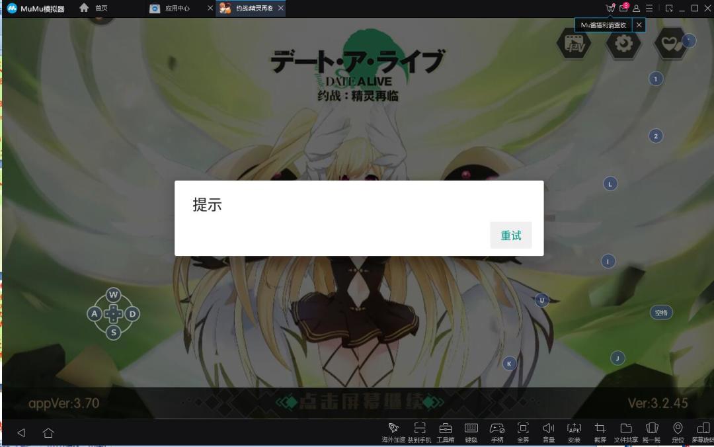This screenshot has width=714, height=447.
Task: Open 文件共享 file sharing folder
Action: pos(625,432)
